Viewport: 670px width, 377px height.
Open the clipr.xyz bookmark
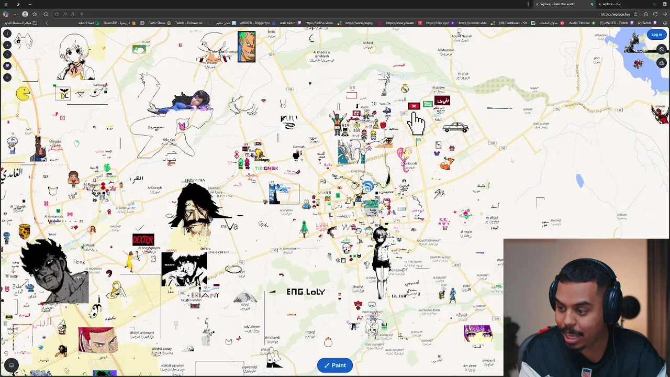[x=440, y=23]
